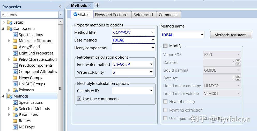The image size is (257, 131).
Task: Click the Routes folder icon
Action: click(15, 121)
